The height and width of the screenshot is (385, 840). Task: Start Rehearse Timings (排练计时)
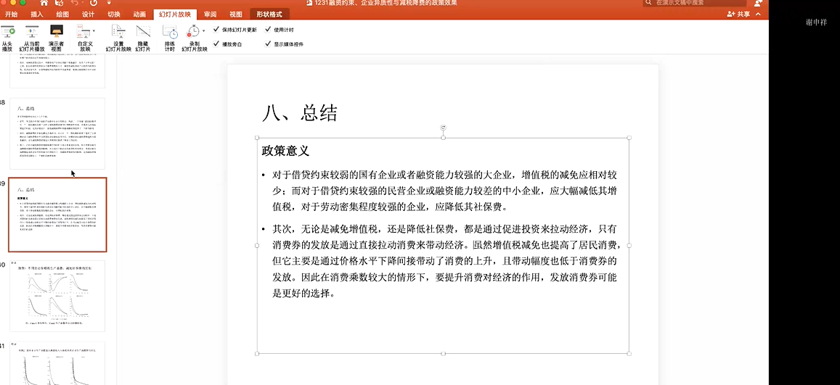[170, 32]
